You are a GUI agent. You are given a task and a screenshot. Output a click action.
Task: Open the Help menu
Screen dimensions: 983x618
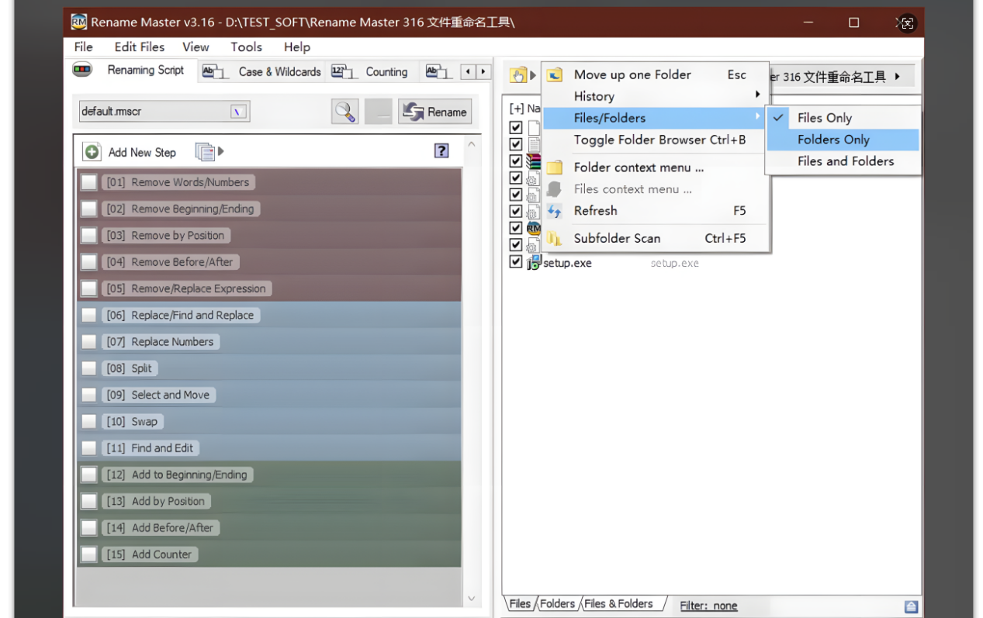(x=296, y=47)
